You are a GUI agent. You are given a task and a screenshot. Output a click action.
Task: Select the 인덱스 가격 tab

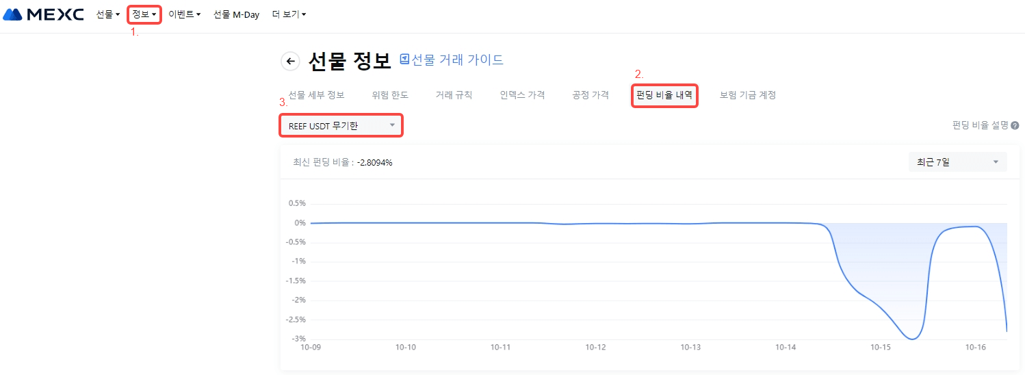522,95
